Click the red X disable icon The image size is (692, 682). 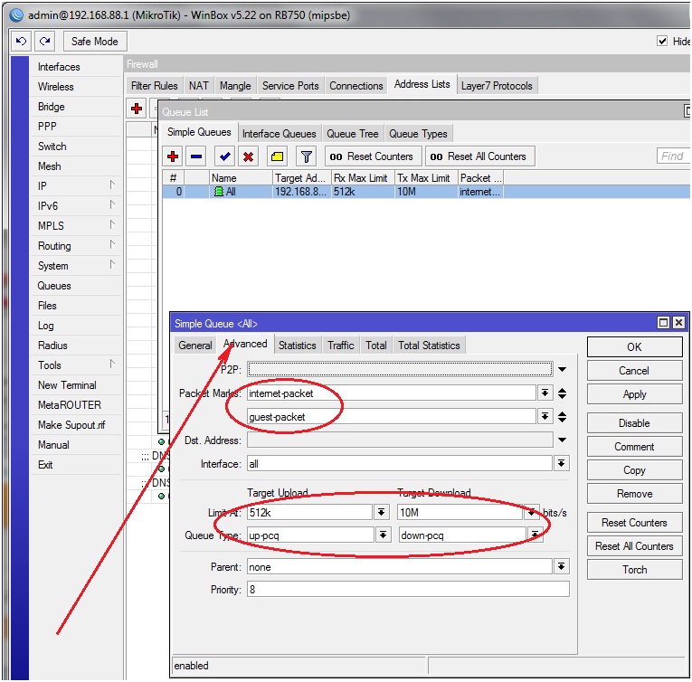[249, 156]
